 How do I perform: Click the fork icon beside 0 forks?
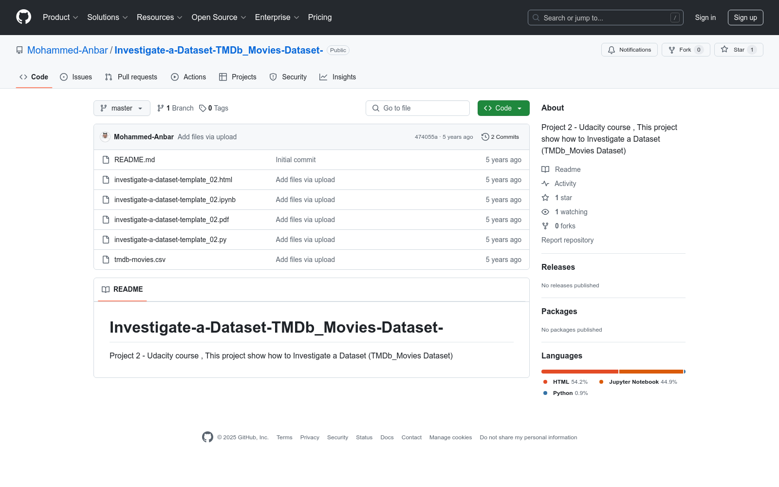[545, 226]
